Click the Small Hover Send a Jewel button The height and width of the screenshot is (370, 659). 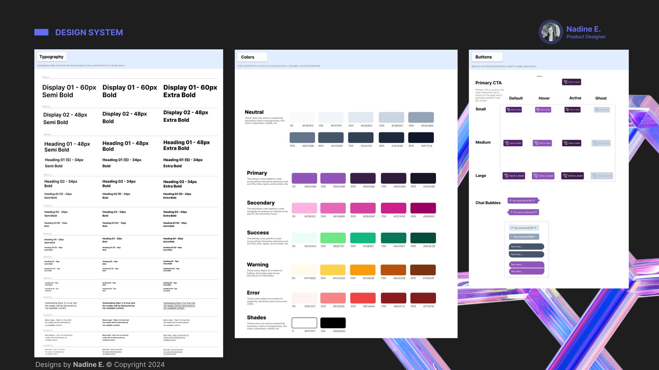543,110
